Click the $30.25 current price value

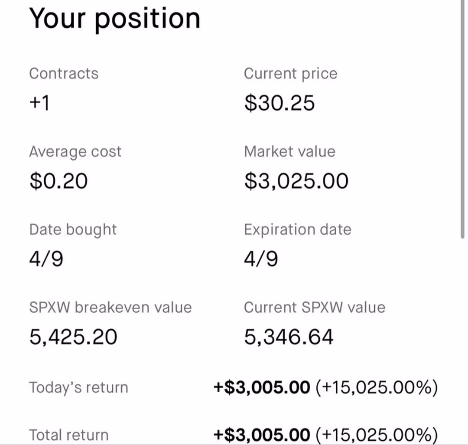pyautogui.click(x=279, y=103)
